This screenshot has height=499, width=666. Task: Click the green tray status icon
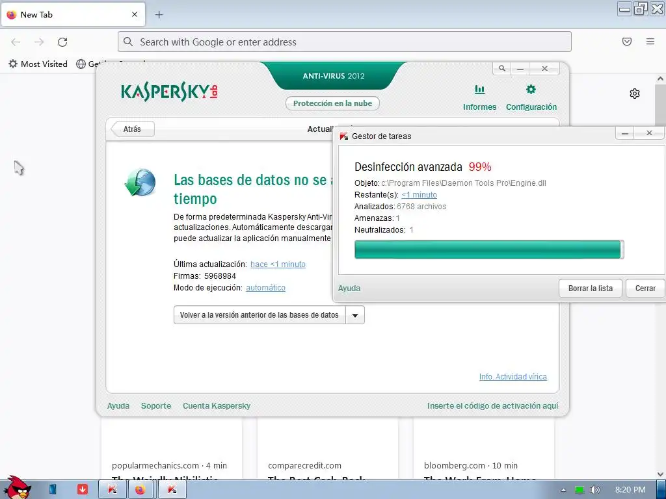pos(579,490)
